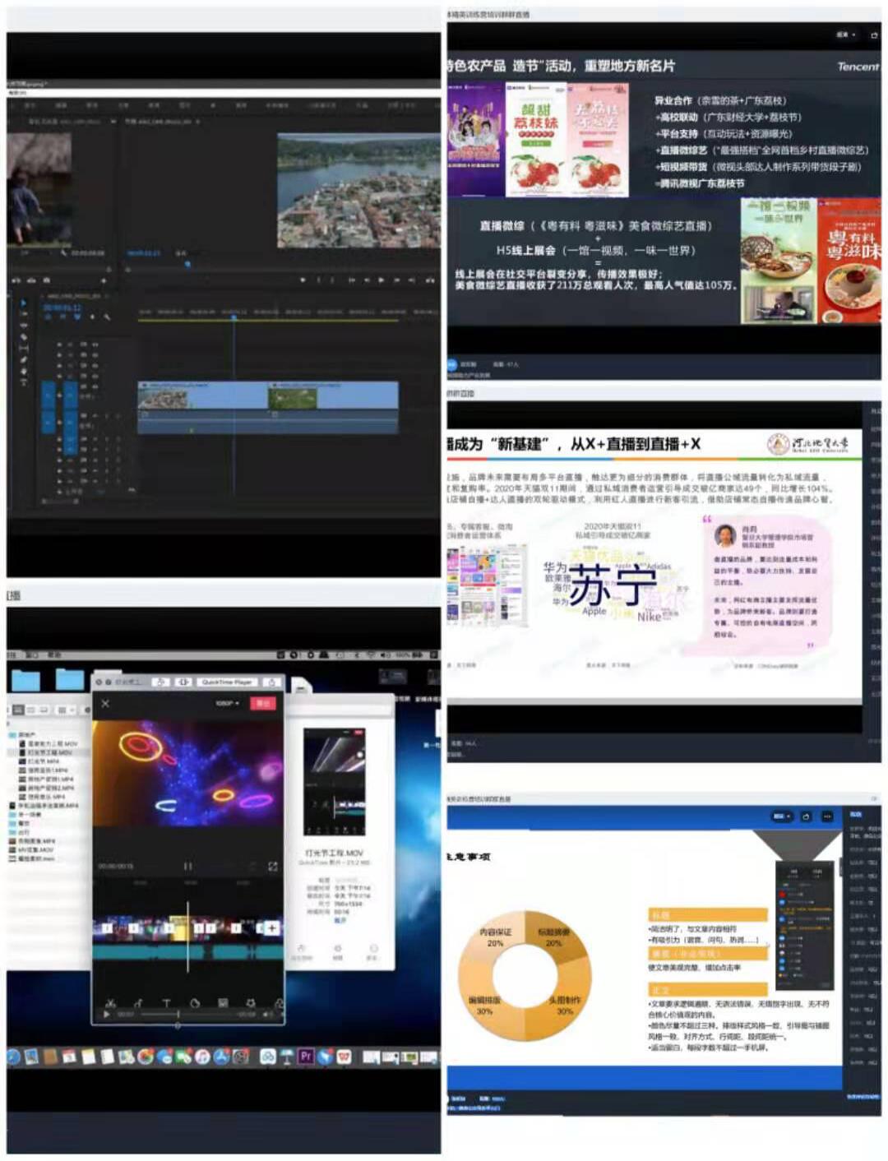Screen dimensions: 888x1161
Task: Mute the audio using the QuickTime speaker icon
Action: click(267, 1015)
